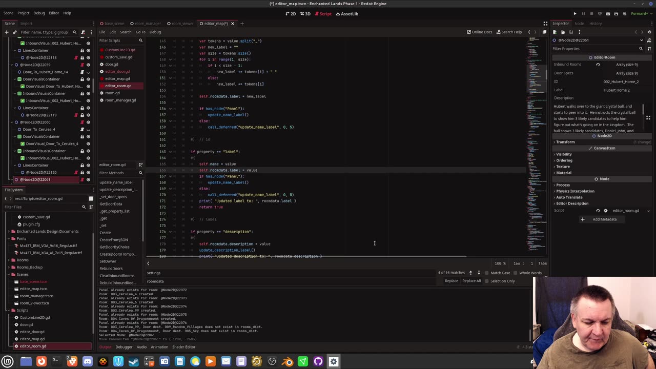
Task: Toggle visibility of DoorVisual_Door_To_Cerulea_4
Action: coord(88,143)
